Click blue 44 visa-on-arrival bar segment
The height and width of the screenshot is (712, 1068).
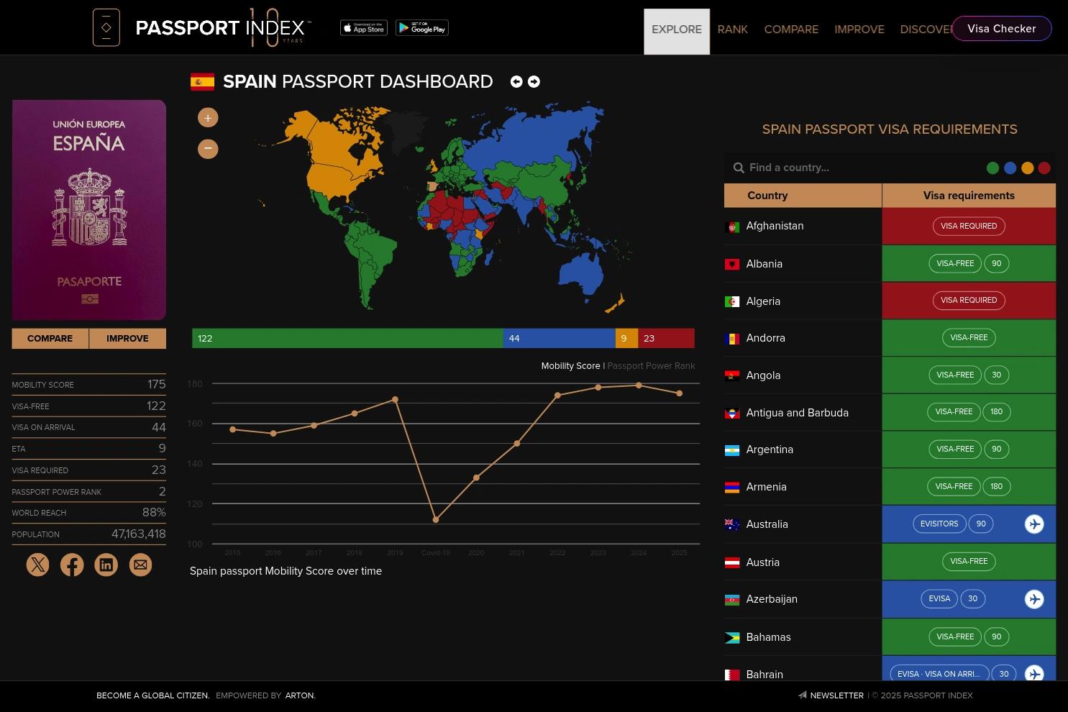coord(559,338)
